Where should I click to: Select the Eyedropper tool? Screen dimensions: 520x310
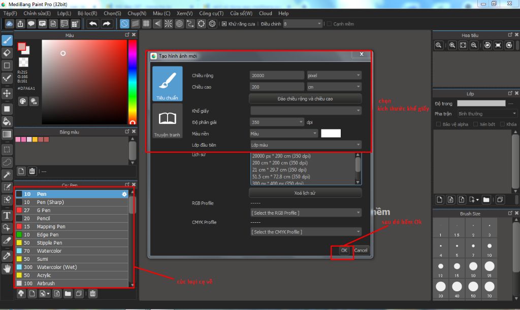(x=7, y=256)
